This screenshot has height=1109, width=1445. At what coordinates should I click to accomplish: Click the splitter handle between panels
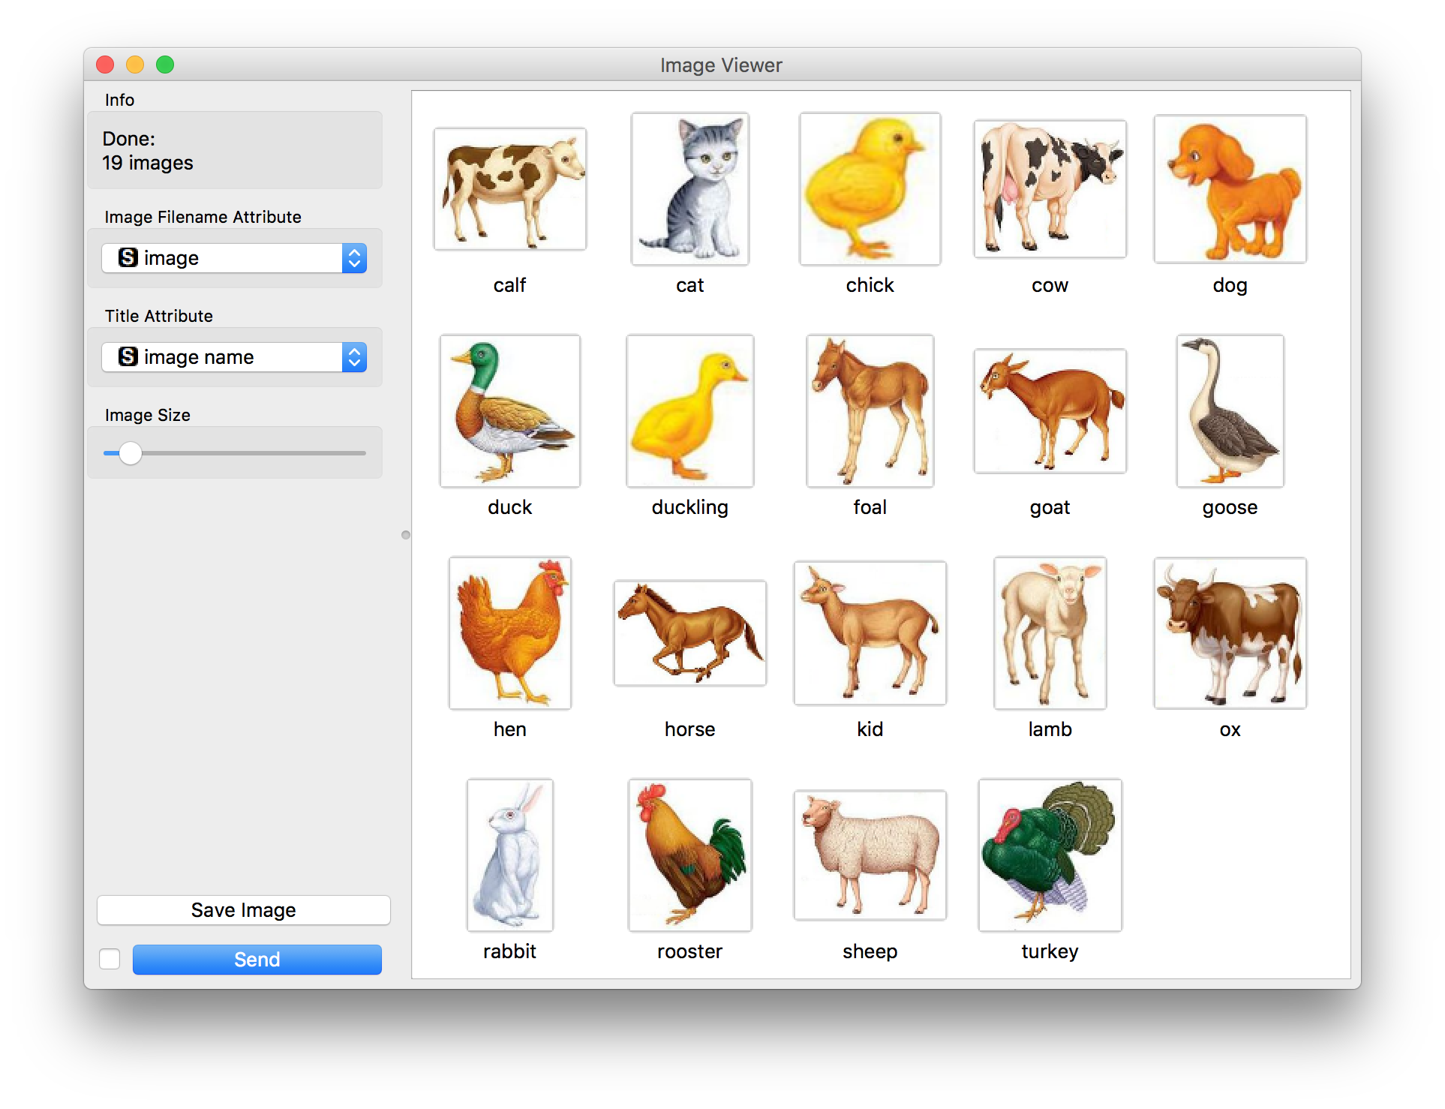pos(406,535)
